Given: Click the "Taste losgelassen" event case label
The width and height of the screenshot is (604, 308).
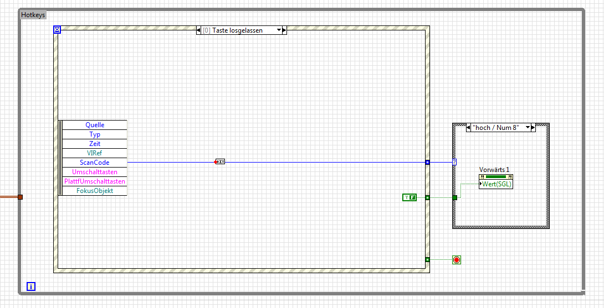Looking at the screenshot, I should tap(238, 30).
